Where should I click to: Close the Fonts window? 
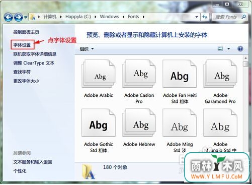[x=240, y=5]
